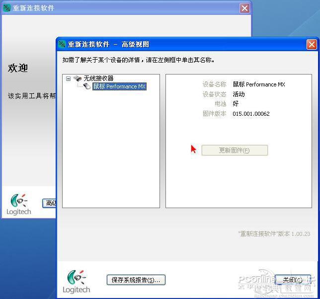This screenshot has height=299, width=320.
Task: Select 鼠标 Performance MX in the tree
Action: point(119,86)
